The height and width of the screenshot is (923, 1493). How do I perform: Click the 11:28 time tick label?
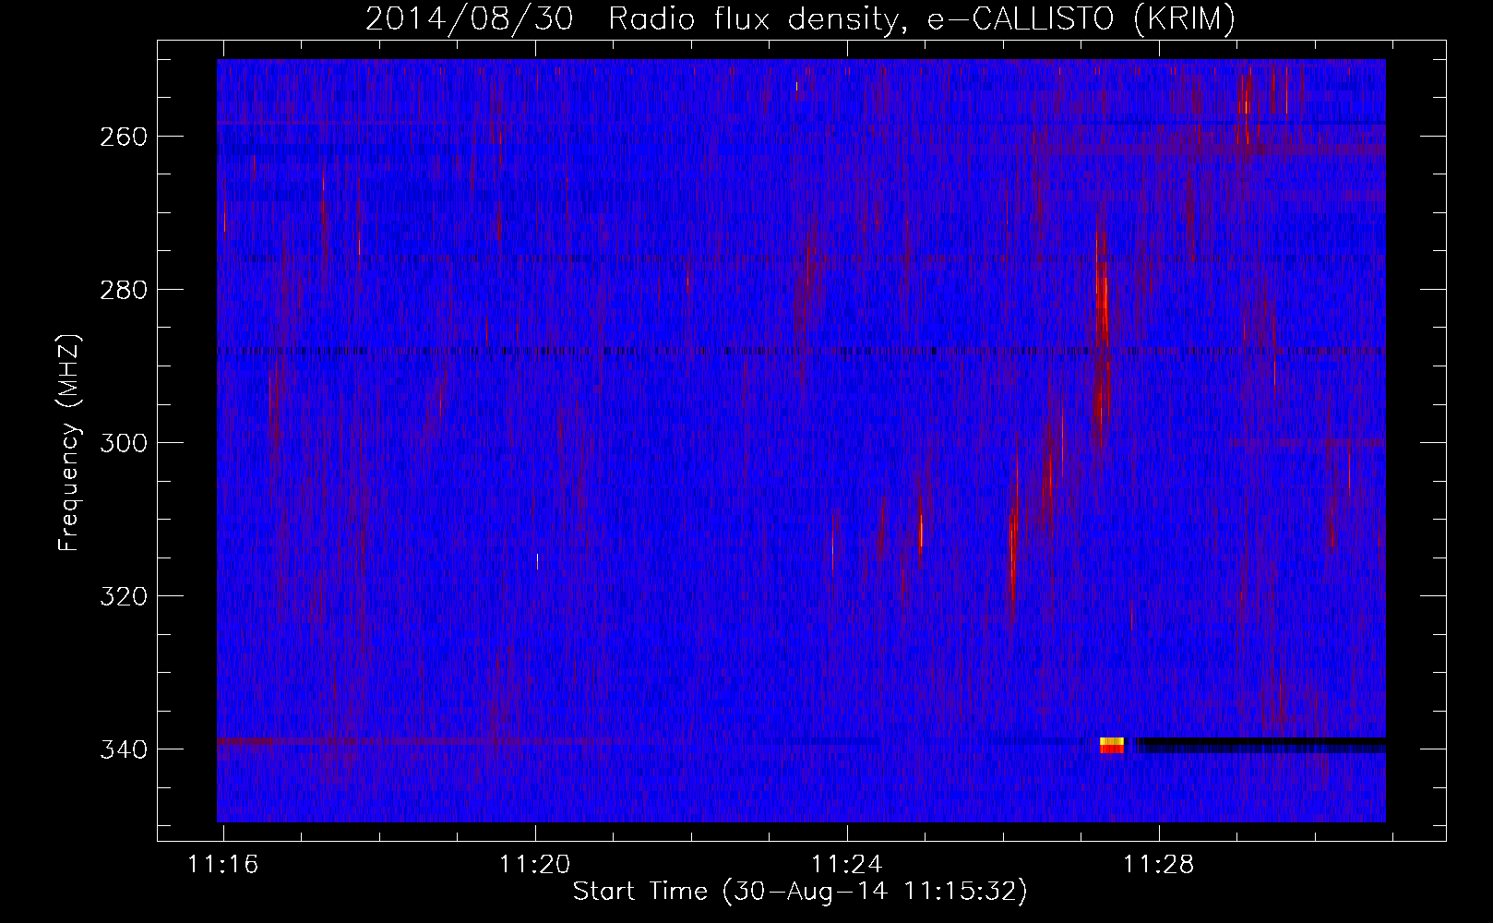(1158, 865)
